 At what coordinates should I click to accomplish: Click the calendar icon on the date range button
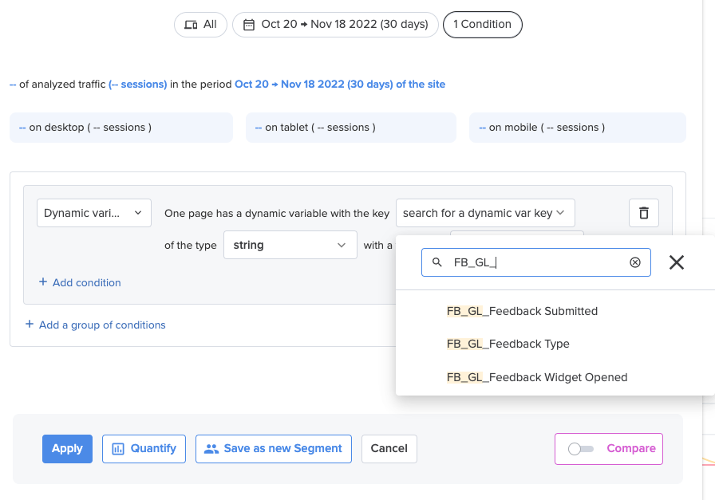(x=249, y=25)
